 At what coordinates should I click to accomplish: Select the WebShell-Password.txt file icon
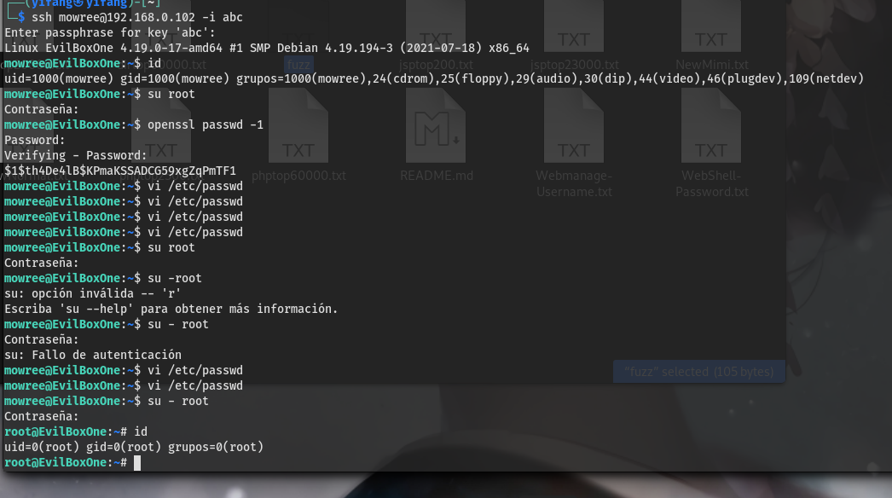tap(711, 126)
